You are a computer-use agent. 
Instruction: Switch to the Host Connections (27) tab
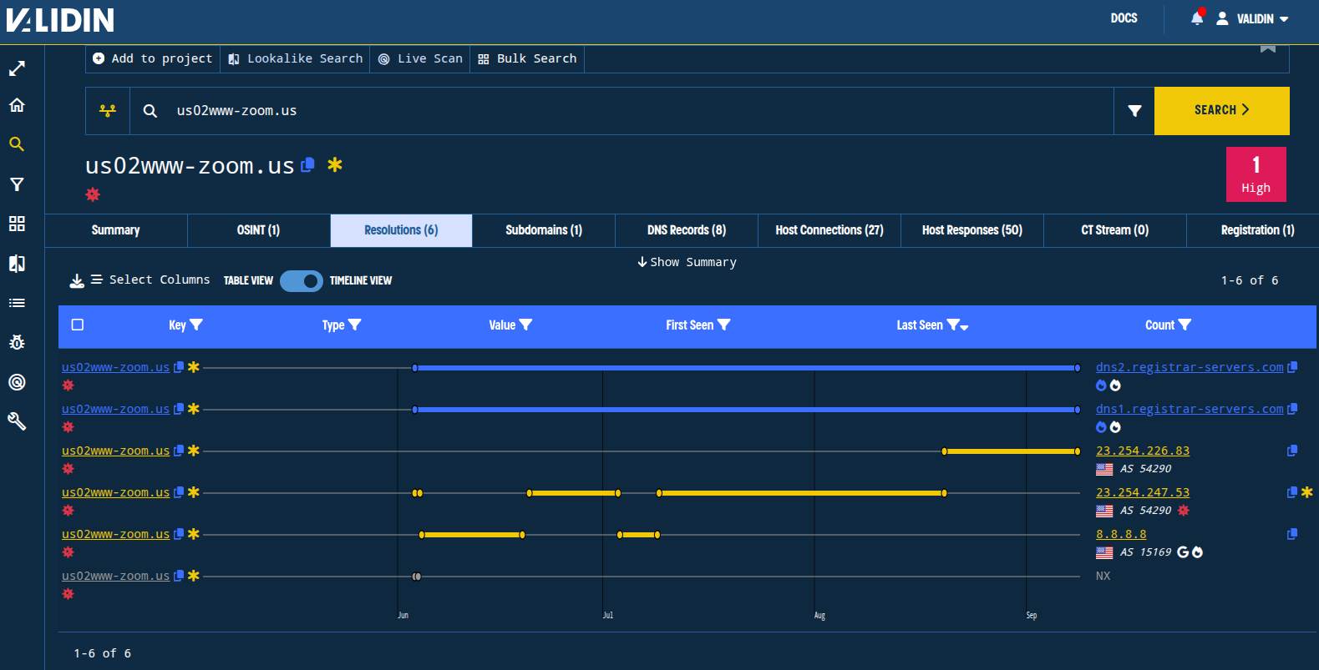pos(829,230)
